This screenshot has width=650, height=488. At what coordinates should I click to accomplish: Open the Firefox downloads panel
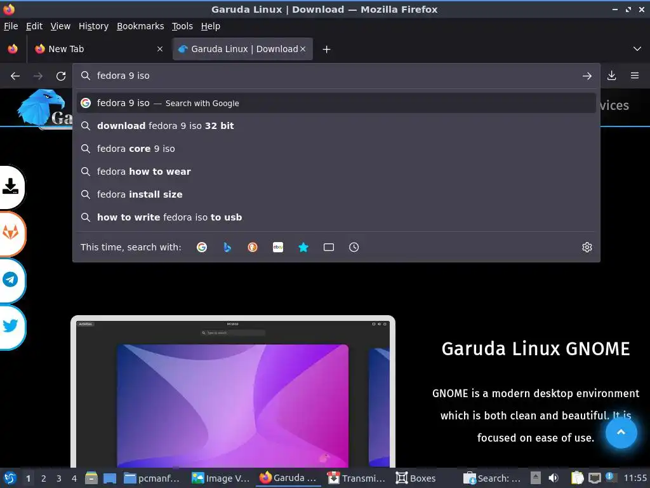tap(611, 76)
